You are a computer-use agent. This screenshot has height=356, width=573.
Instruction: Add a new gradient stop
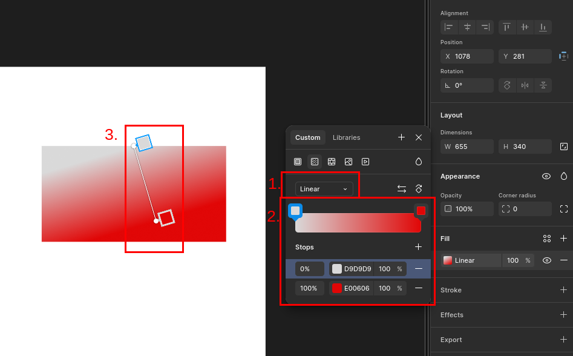(x=418, y=247)
